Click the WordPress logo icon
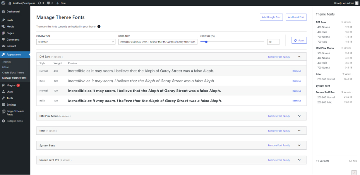Viewport: 360px width, 175px height. [x=3, y=3]
